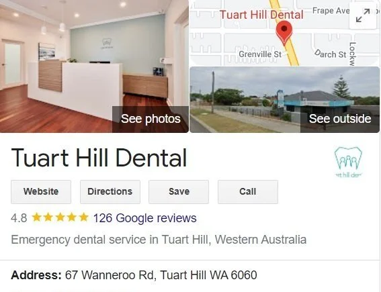381x292 pixels.
Task: Click the Tuart Hill Dental title heading
Action: point(99,158)
